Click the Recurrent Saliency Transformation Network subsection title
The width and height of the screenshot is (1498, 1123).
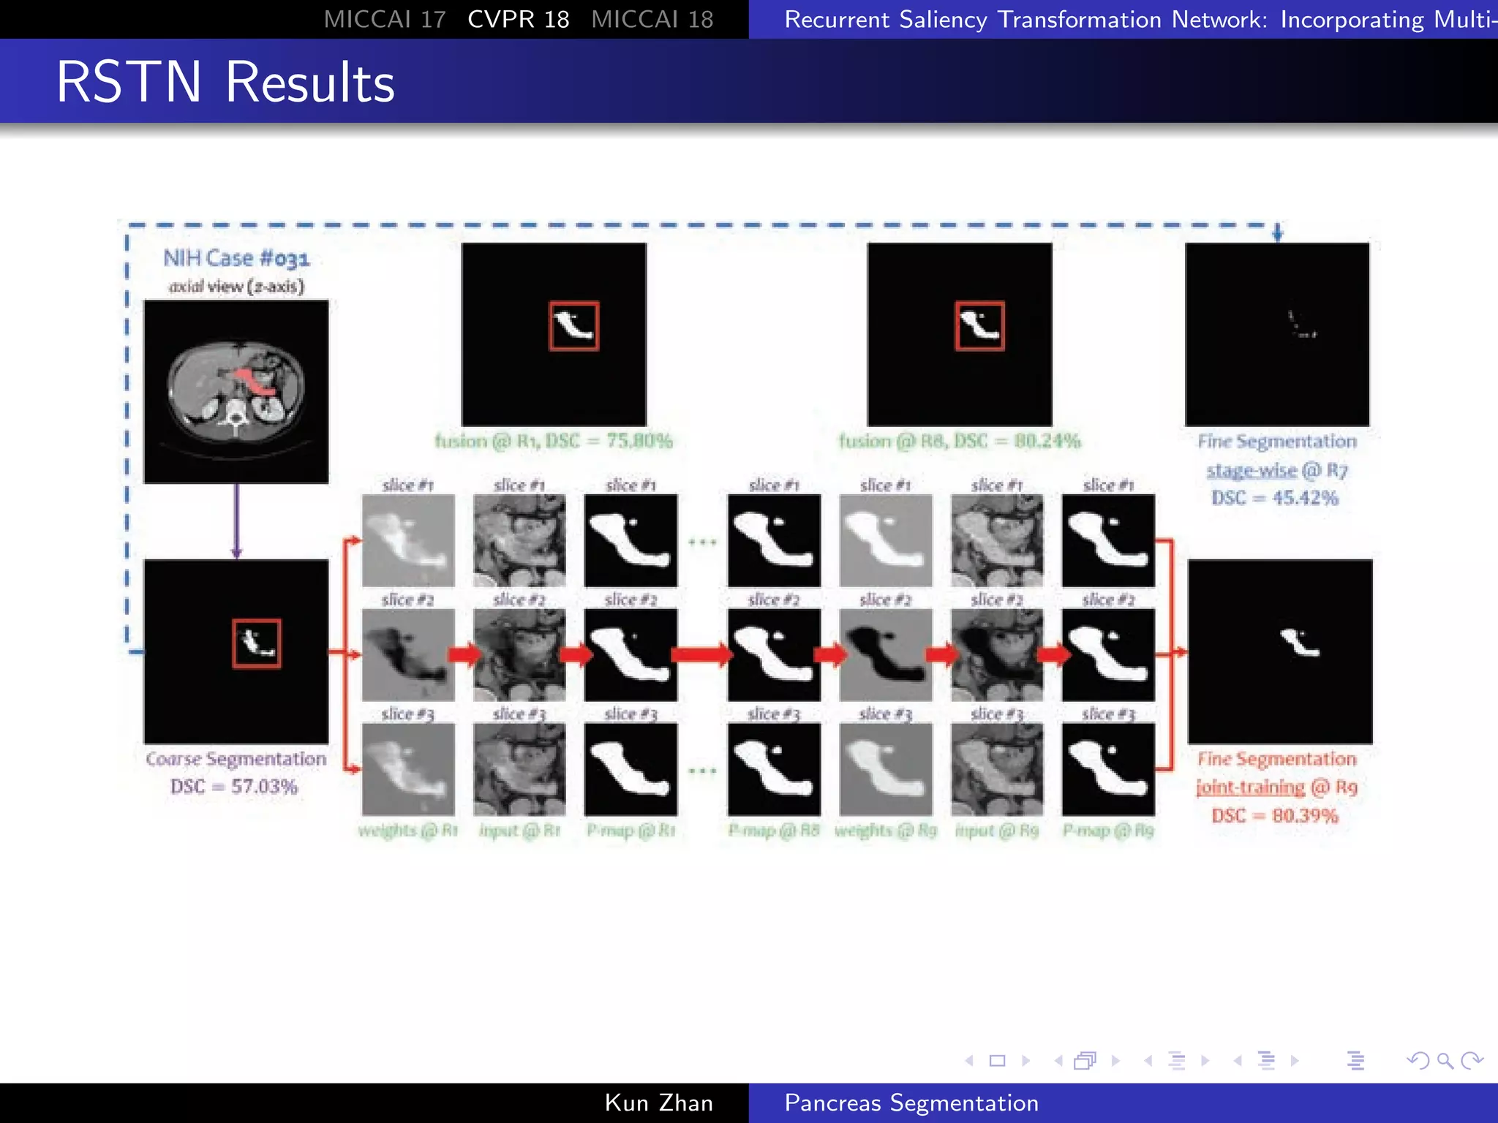(x=1140, y=19)
